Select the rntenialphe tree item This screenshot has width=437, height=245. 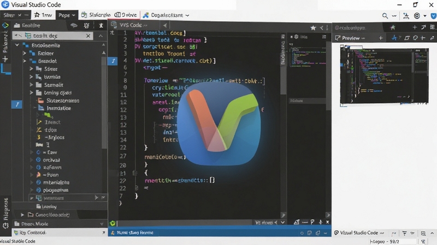point(53,182)
